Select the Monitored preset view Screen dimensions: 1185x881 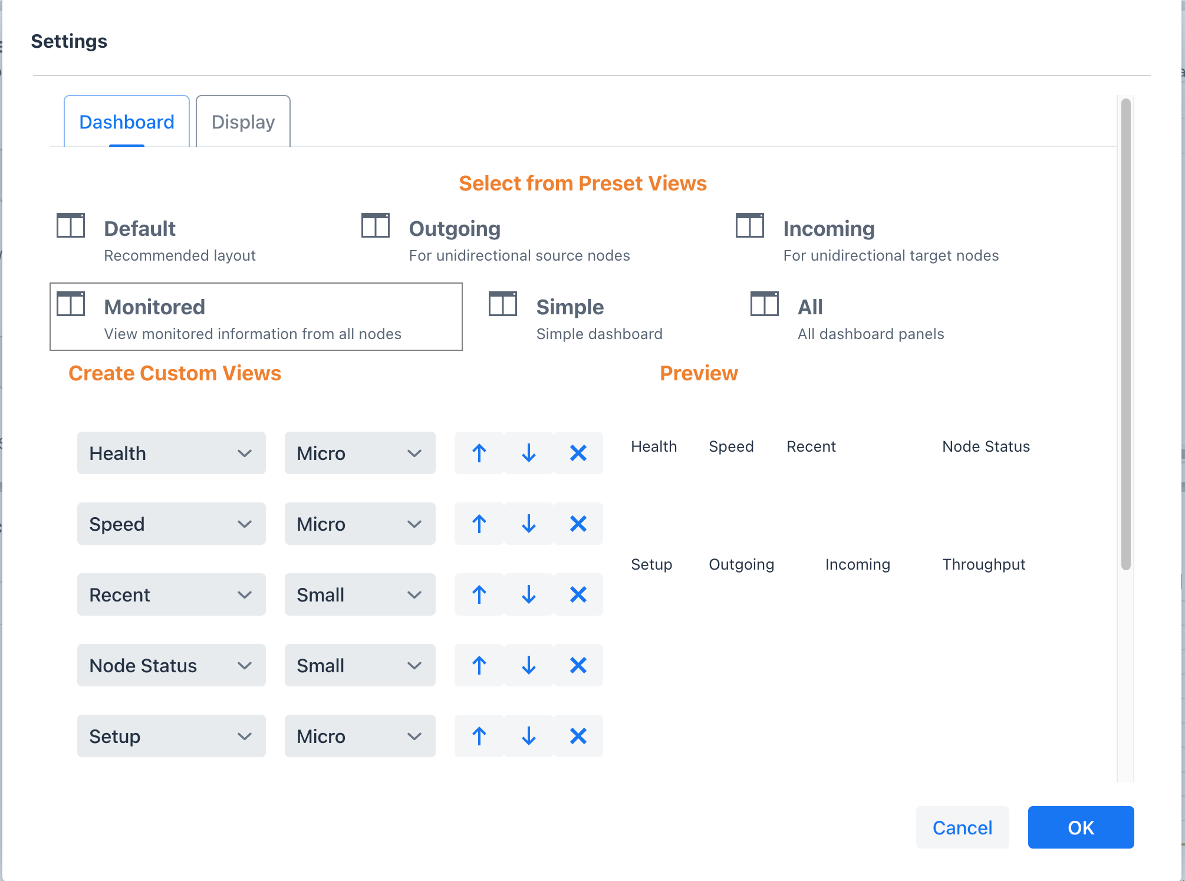click(255, 317)
